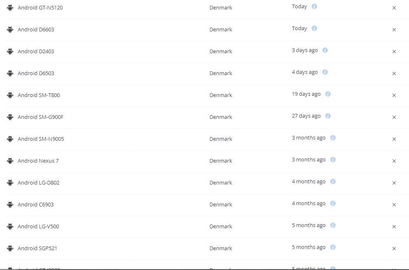Select the Android C6903 device name
This screenshot has width=409, height=270.
tap(36, 204)
